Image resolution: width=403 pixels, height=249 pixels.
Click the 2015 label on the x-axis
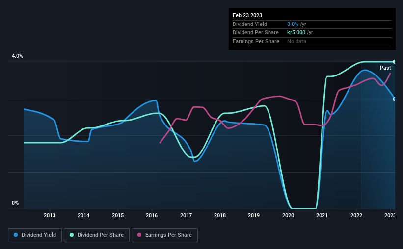[118, 215]
